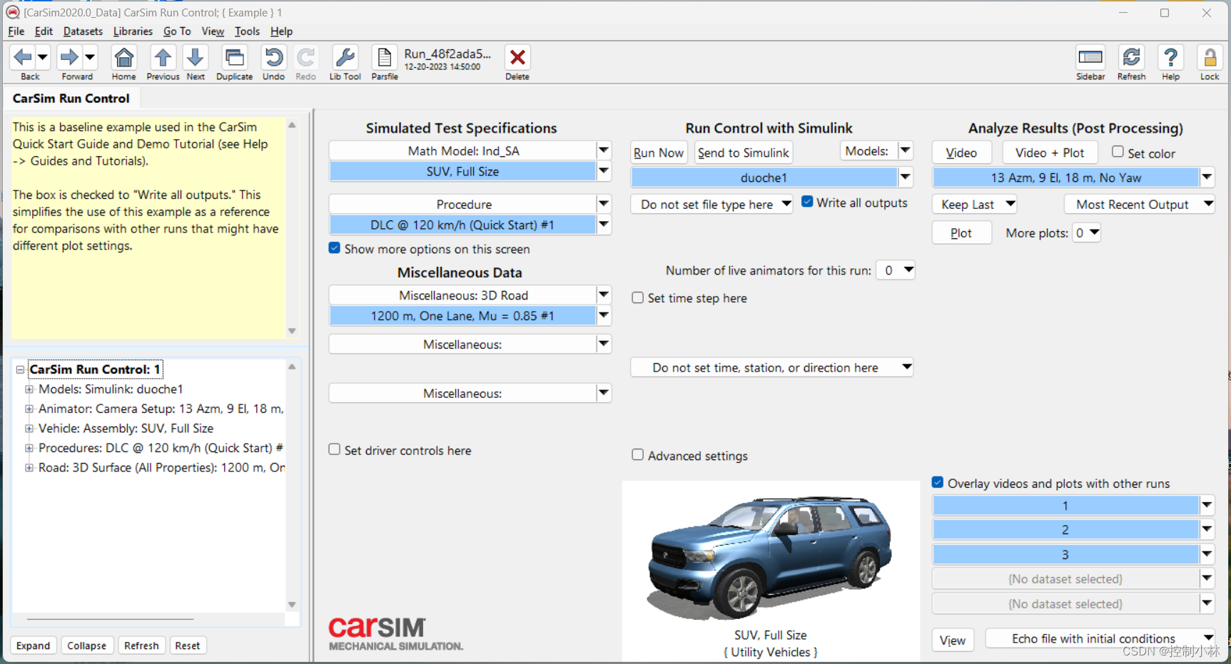Screen dimensions: 1231x664
Task: Open the File menu
Action: pos(16,31)
